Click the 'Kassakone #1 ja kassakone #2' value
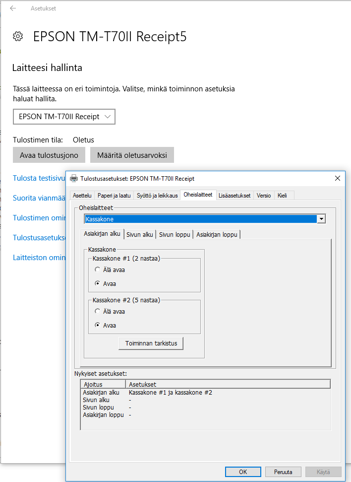The width and height of the screenshot is (351, 482). tap(171, 393)
